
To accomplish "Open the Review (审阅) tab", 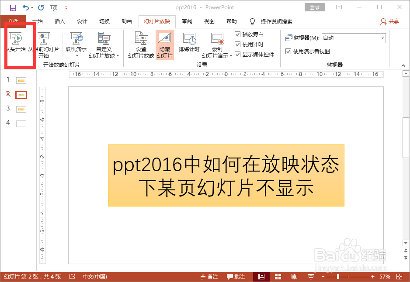I will pyautogui.click(x=187, y=21).
